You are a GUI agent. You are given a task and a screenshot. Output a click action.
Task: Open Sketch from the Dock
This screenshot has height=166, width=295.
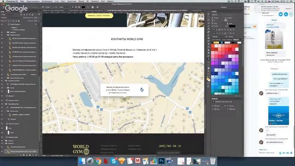coord(122,161)
